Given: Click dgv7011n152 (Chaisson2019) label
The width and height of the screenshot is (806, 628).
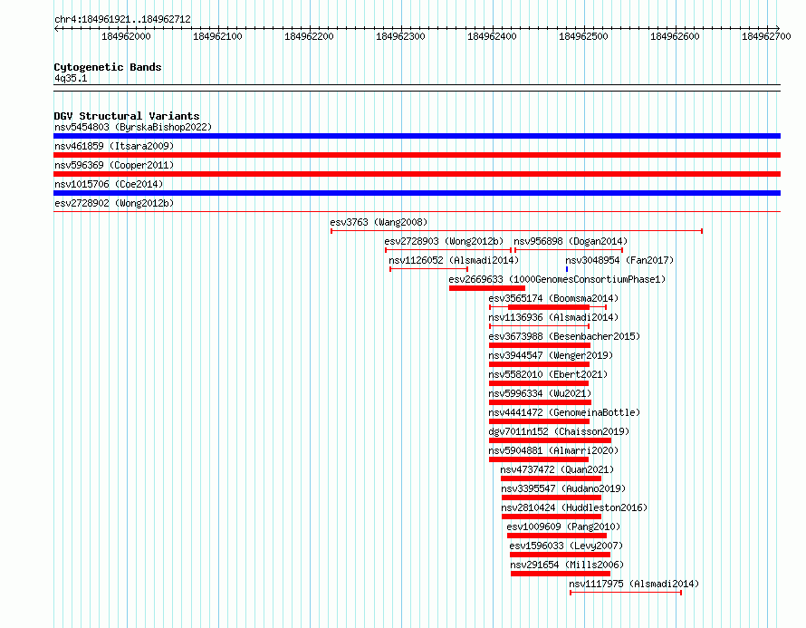Looking at the screenshot, I should tap(559, 431).
